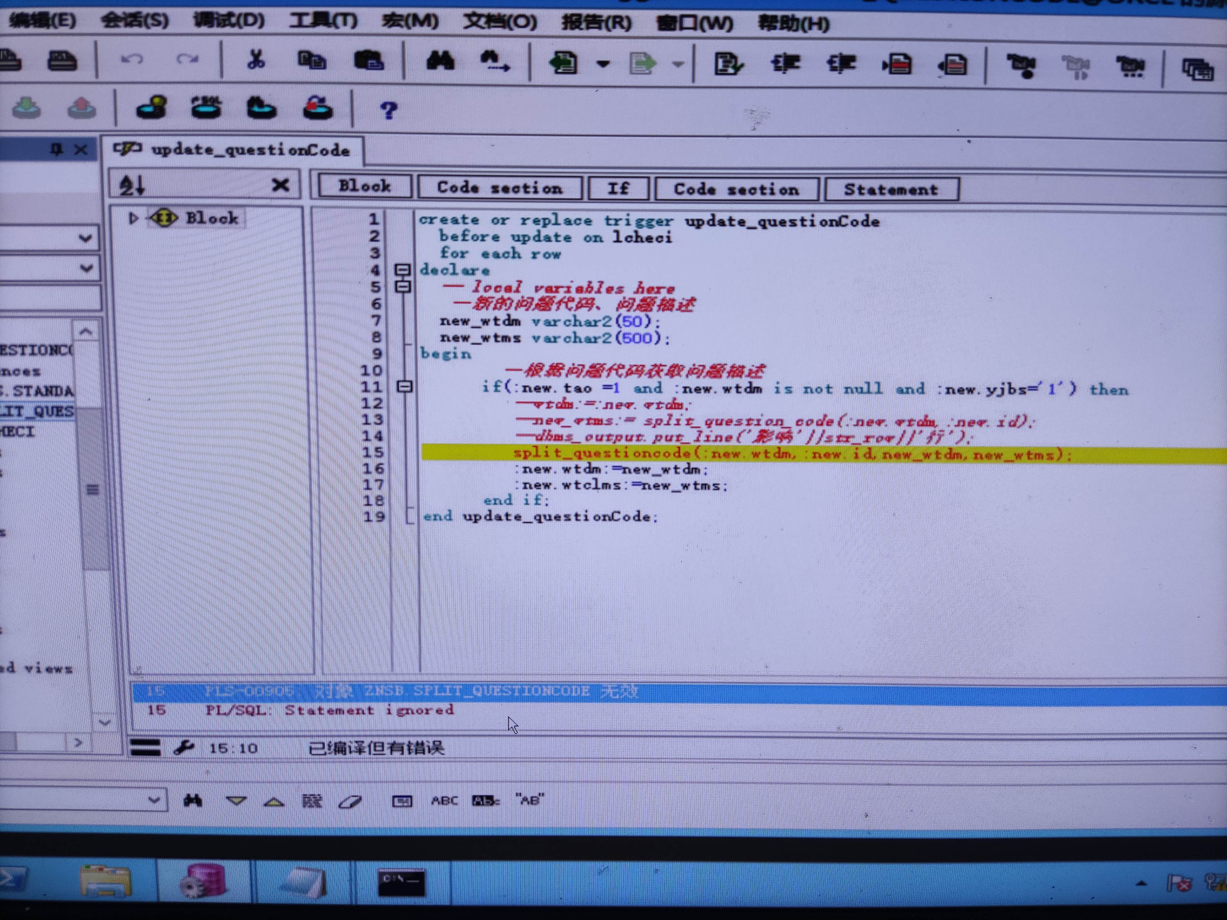Close the left object browser panel
Screen dimensions: 1227x920
pyautogui.click(x=81, y=150)
